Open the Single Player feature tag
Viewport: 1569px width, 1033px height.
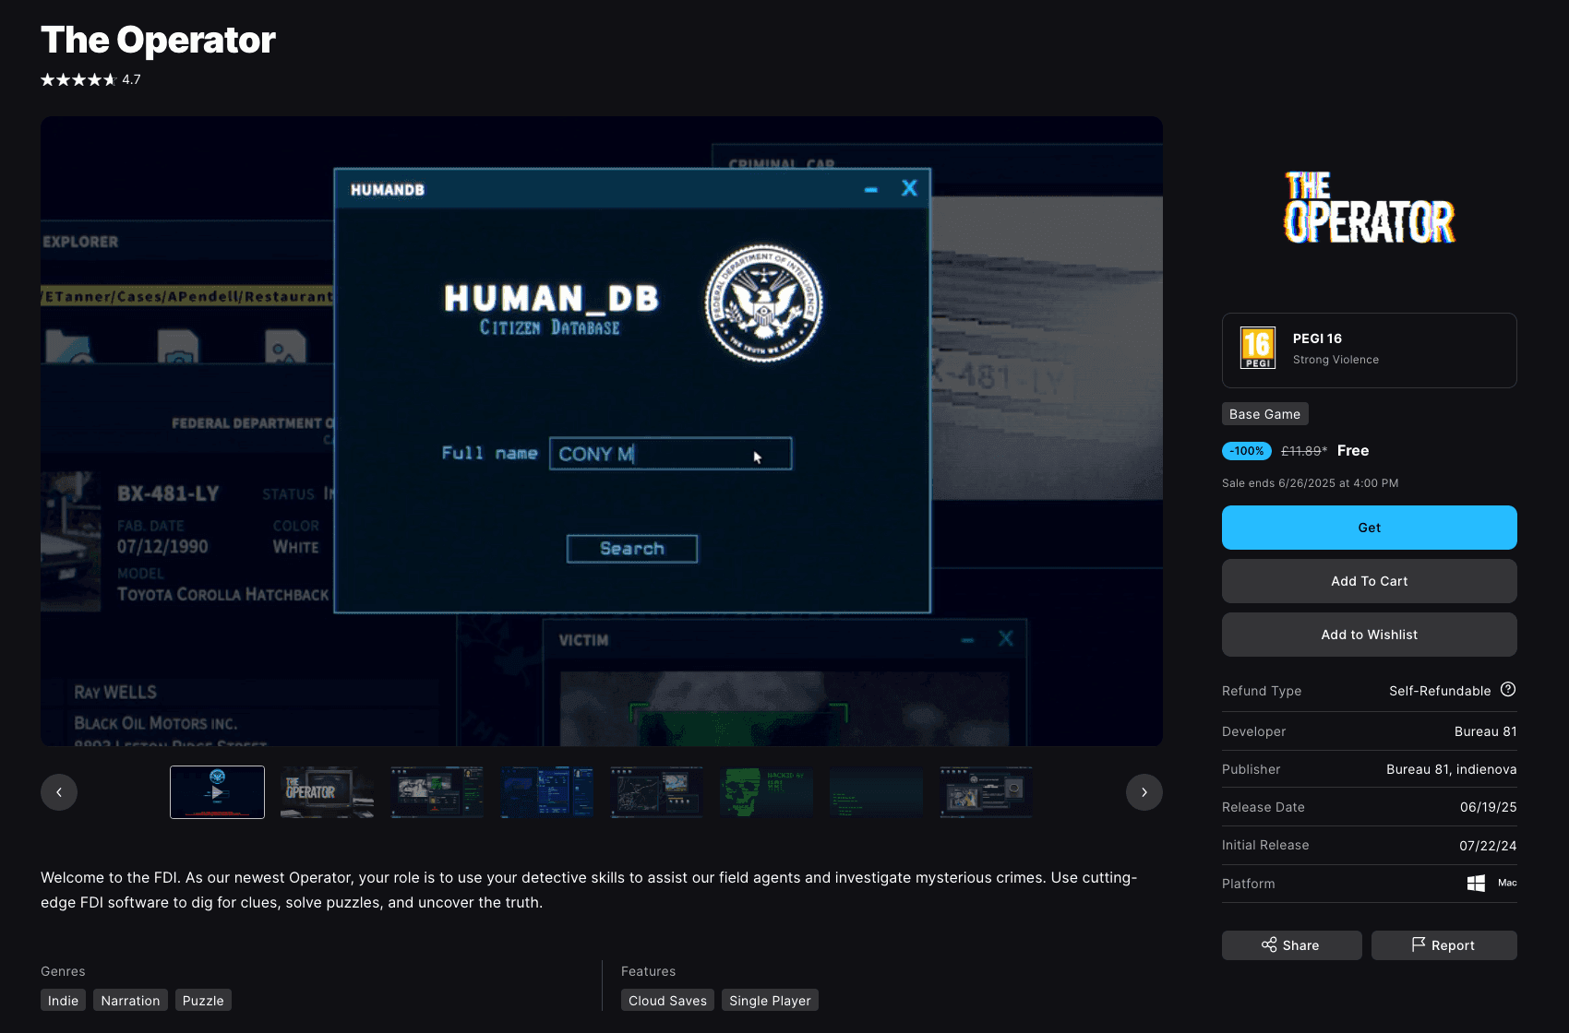(770, 1001)
